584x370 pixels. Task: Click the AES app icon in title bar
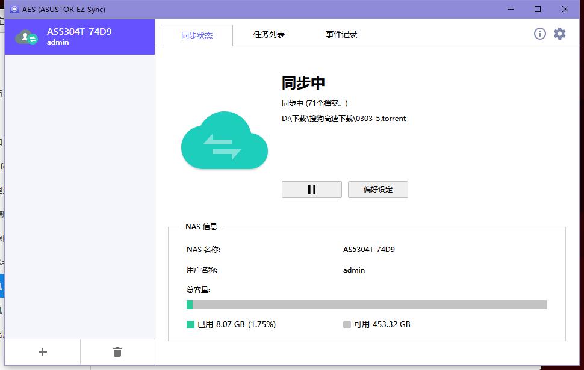point(14,9)
